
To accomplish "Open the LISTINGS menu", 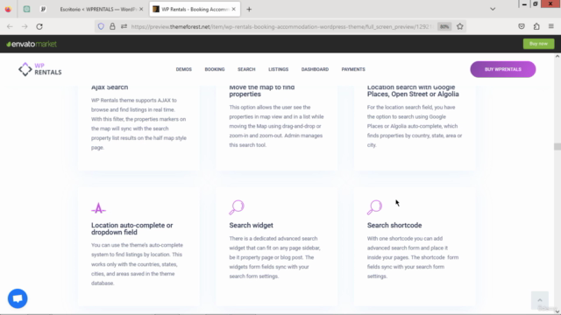I will (279, 69).
